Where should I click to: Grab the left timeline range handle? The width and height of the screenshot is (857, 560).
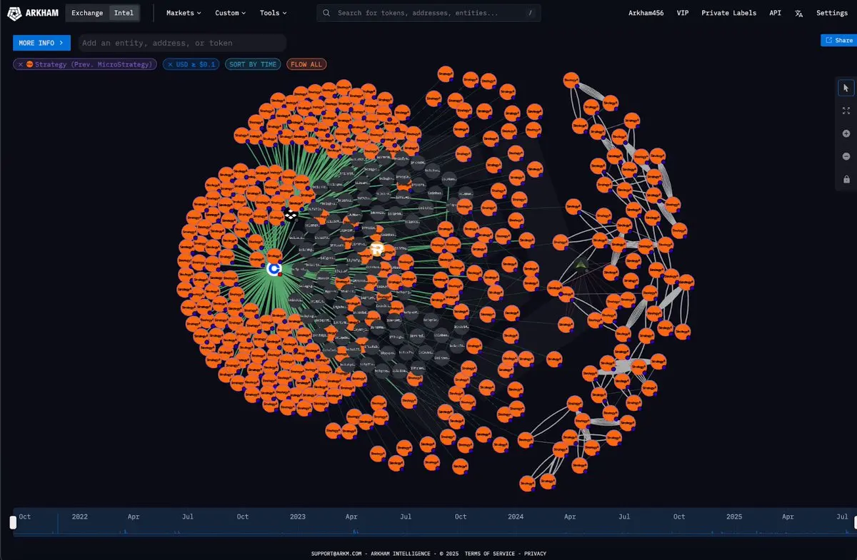point(13,522)
